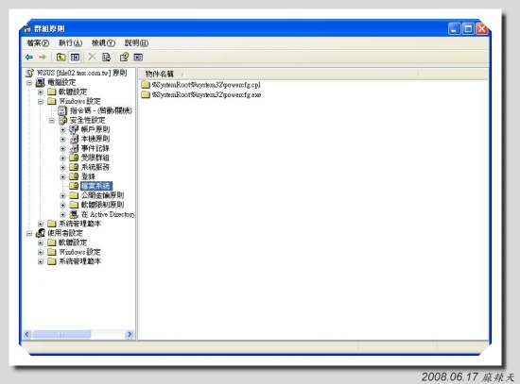Select the WSUS [file02.tsoc.com.tw] 原則 root node
Screen dimensions: 520x384
click(x=81, y=73)
